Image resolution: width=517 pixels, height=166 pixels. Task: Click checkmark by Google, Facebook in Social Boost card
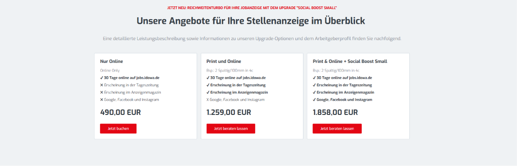[x=314, y=100]
